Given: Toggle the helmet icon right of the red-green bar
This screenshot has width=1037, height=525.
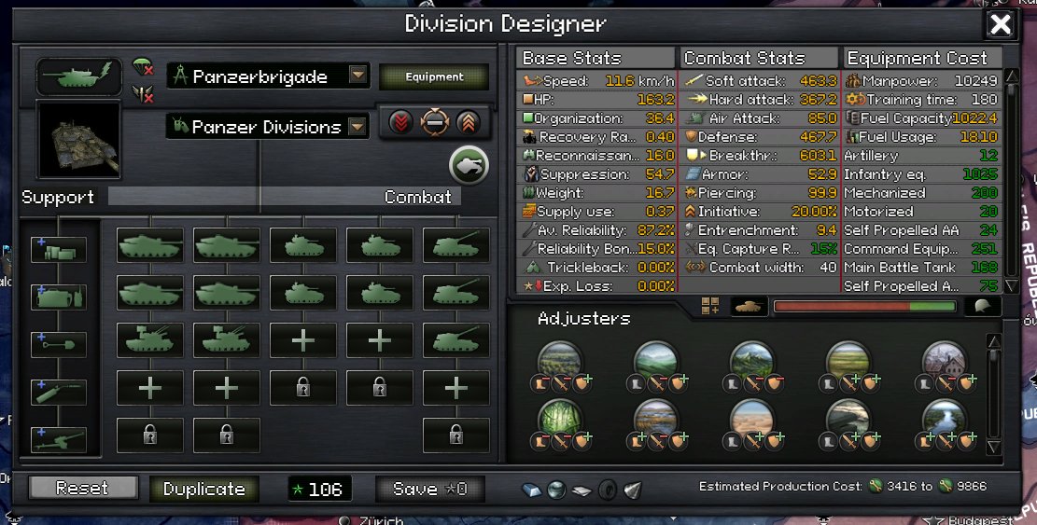Looking at the screenshot, I should point(983,306).
